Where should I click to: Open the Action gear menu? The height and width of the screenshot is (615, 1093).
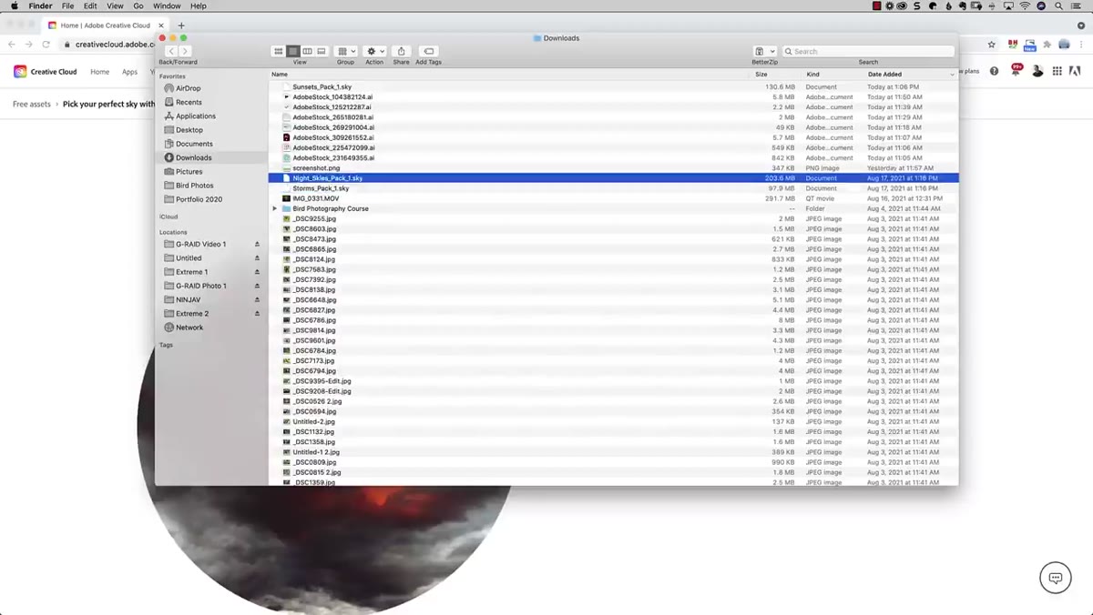[x=375, y=52]
